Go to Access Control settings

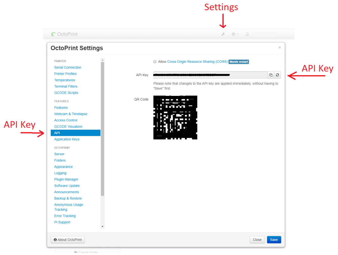[x=66, y=120]
